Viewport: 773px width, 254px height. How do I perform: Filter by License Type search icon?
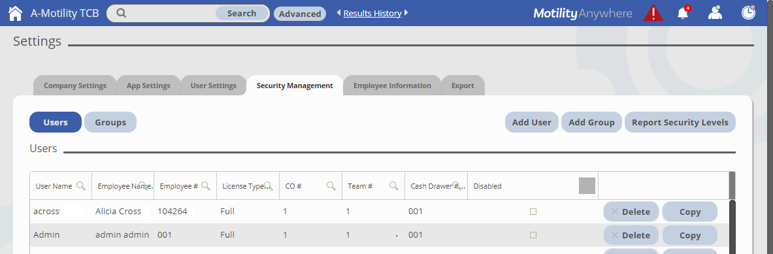[x=268, y=185]
